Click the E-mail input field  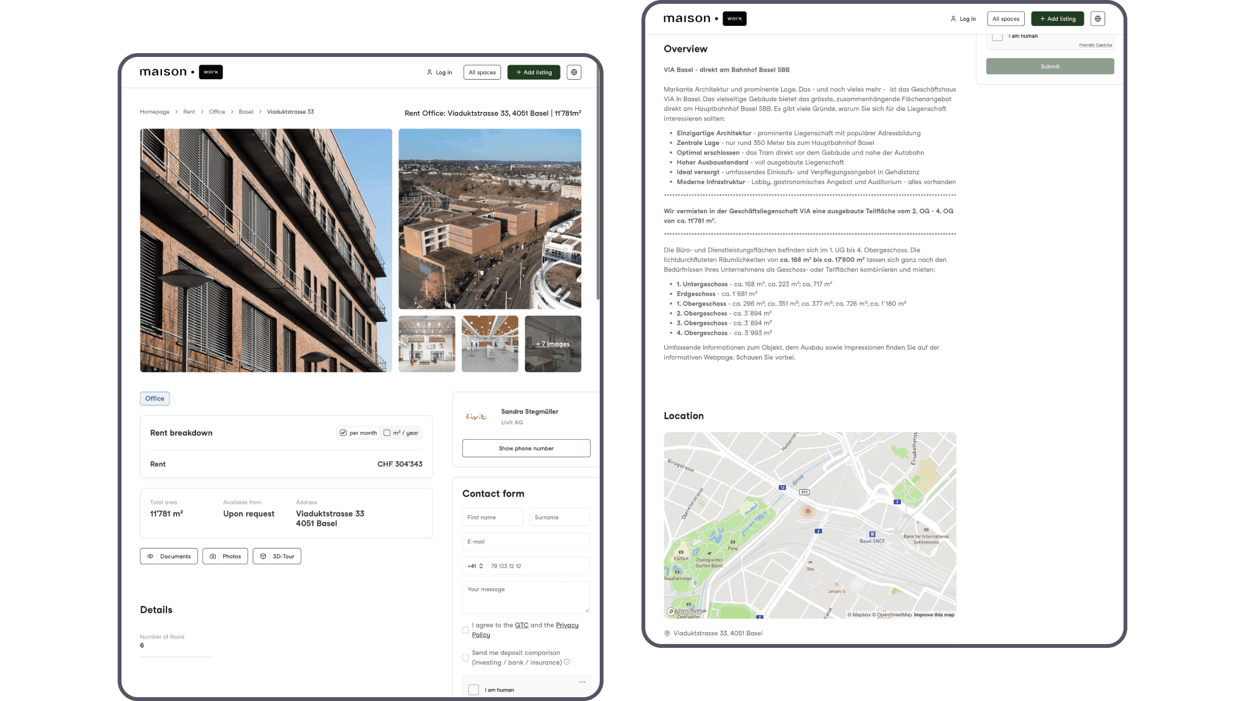click(526, 542)
